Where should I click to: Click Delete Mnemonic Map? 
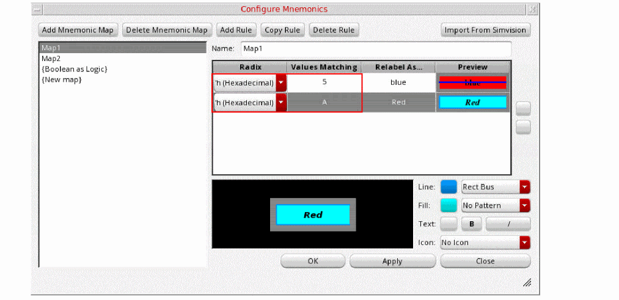[x=167, y=30]
